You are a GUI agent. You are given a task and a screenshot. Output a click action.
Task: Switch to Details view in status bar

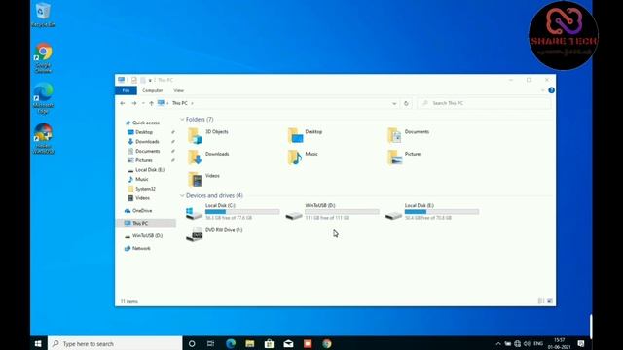click(x=541, y=301)
